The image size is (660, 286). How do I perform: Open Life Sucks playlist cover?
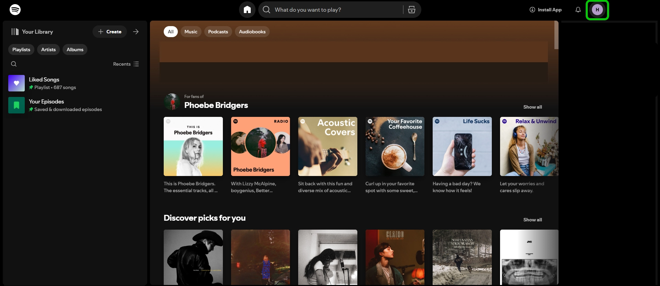[462, 146]
